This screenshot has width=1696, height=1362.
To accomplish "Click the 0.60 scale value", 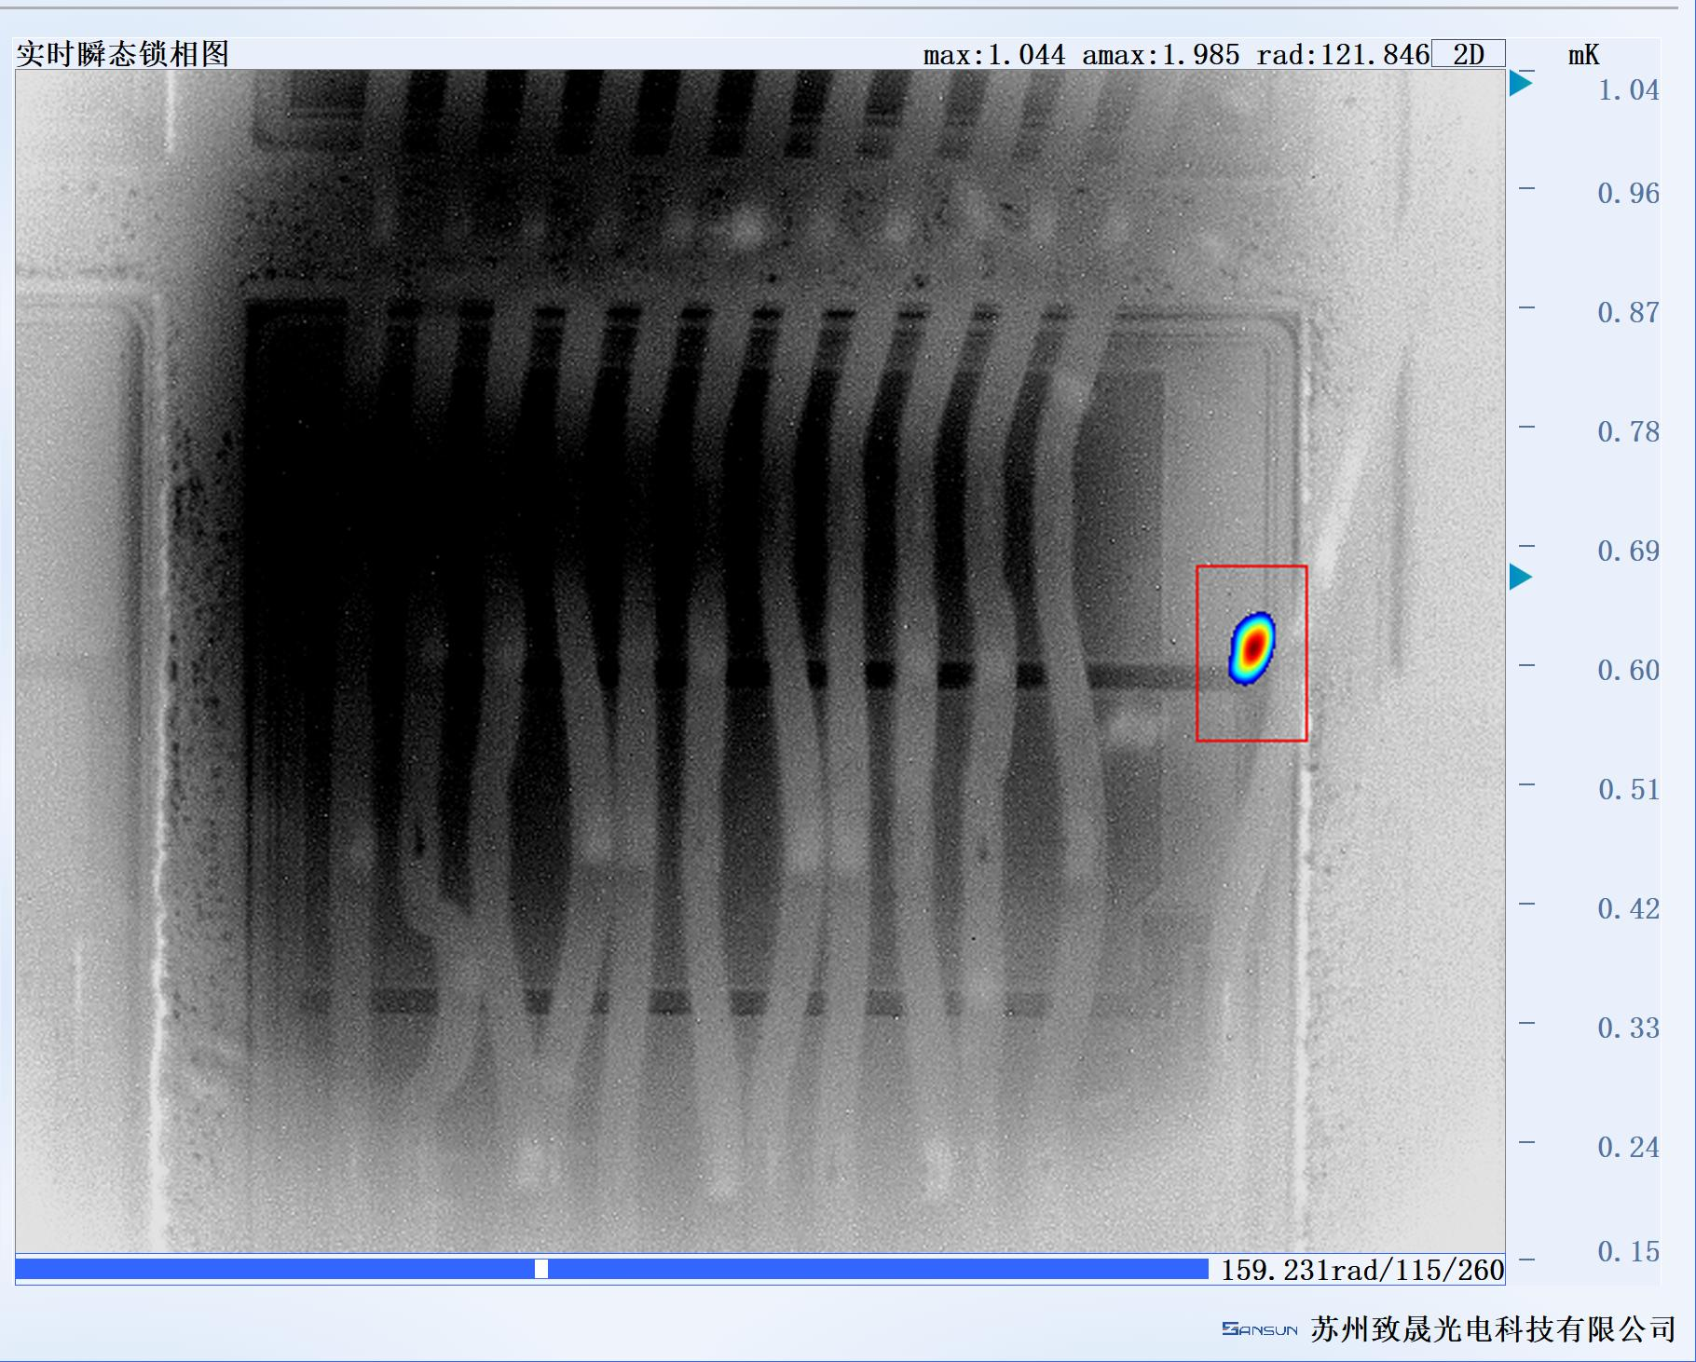I will coord(1628,670).
